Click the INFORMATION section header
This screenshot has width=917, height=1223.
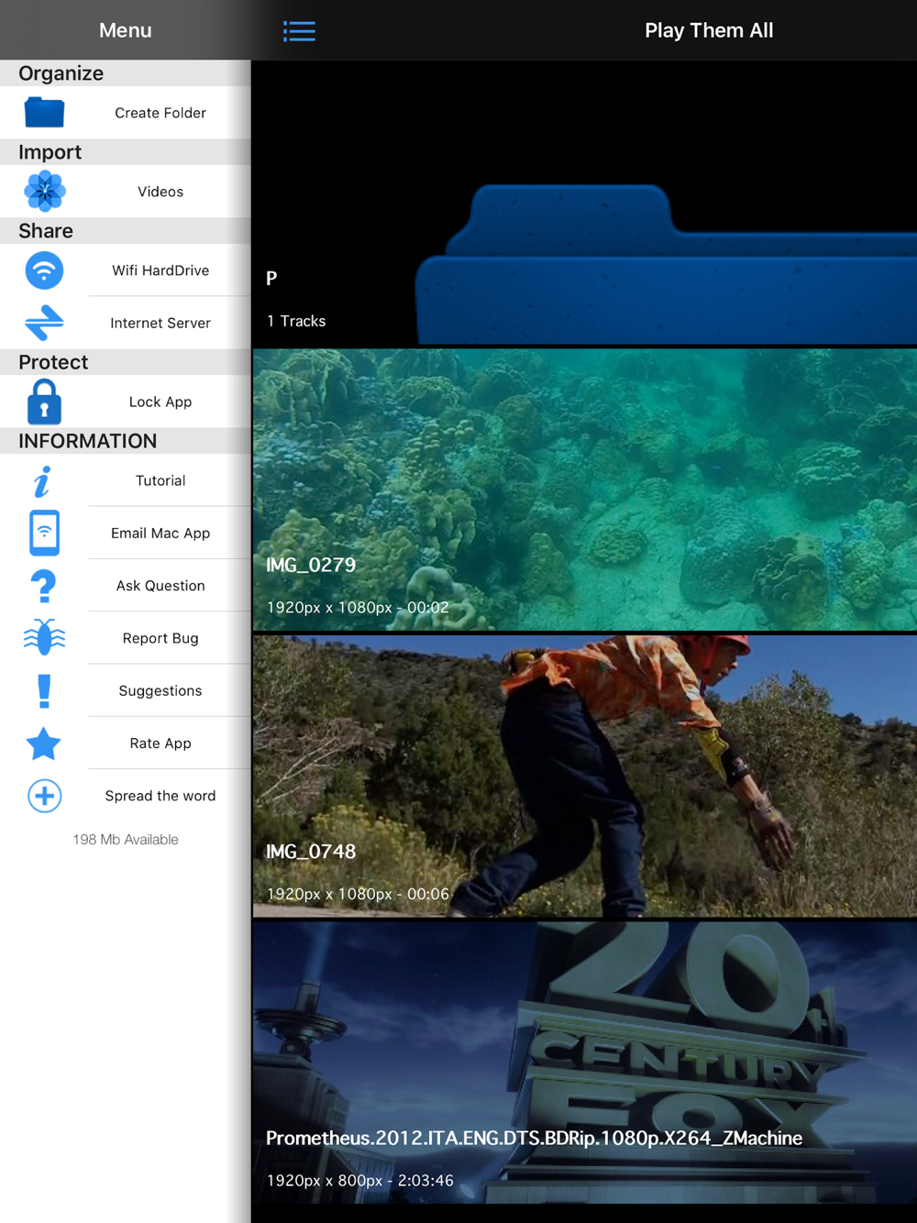[126, 441]
